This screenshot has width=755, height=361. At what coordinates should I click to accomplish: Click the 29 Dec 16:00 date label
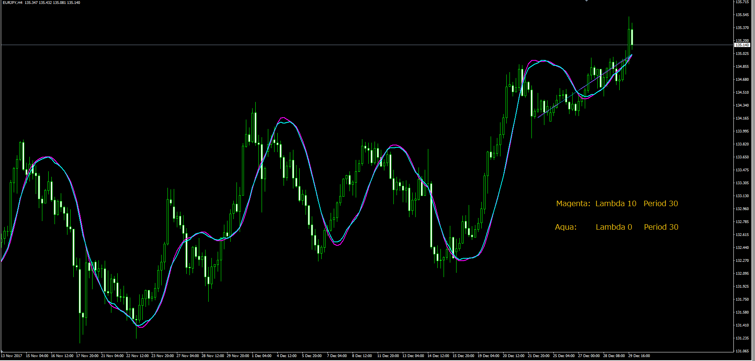(639, 356)
